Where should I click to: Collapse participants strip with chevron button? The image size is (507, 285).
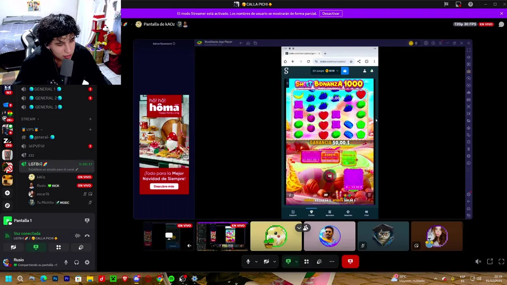(x=299, y=228)
